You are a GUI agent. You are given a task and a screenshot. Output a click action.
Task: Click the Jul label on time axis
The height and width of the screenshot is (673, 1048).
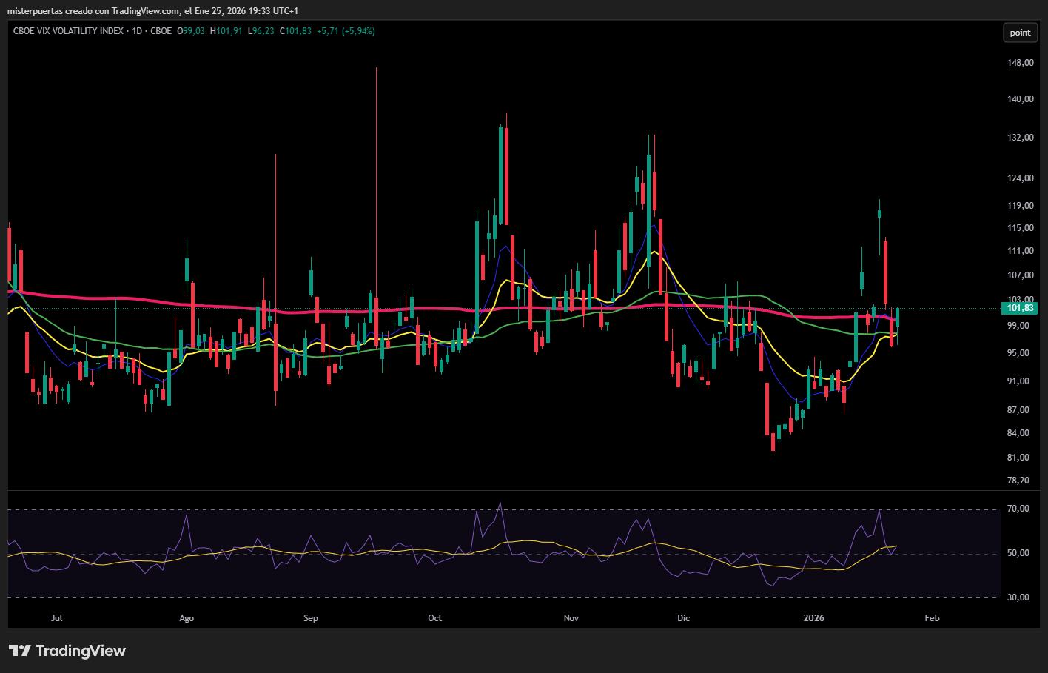pyautogui.click(x=56, y=618)
